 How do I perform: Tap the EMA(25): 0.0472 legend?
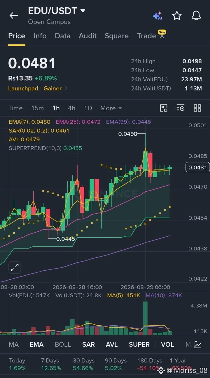[78, 122]
